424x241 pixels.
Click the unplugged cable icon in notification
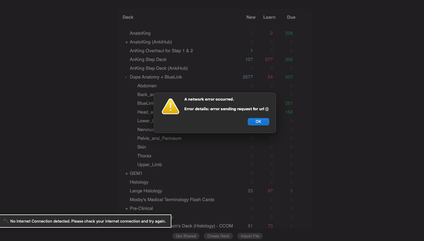click(x=6, y=221)
